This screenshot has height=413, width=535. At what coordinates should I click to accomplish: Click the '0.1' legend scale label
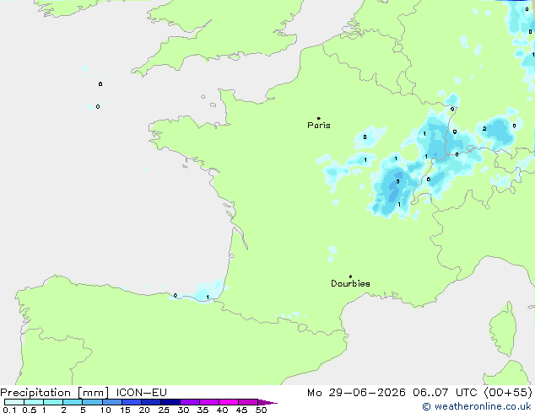pyautogui.click(x=9, y=410)
